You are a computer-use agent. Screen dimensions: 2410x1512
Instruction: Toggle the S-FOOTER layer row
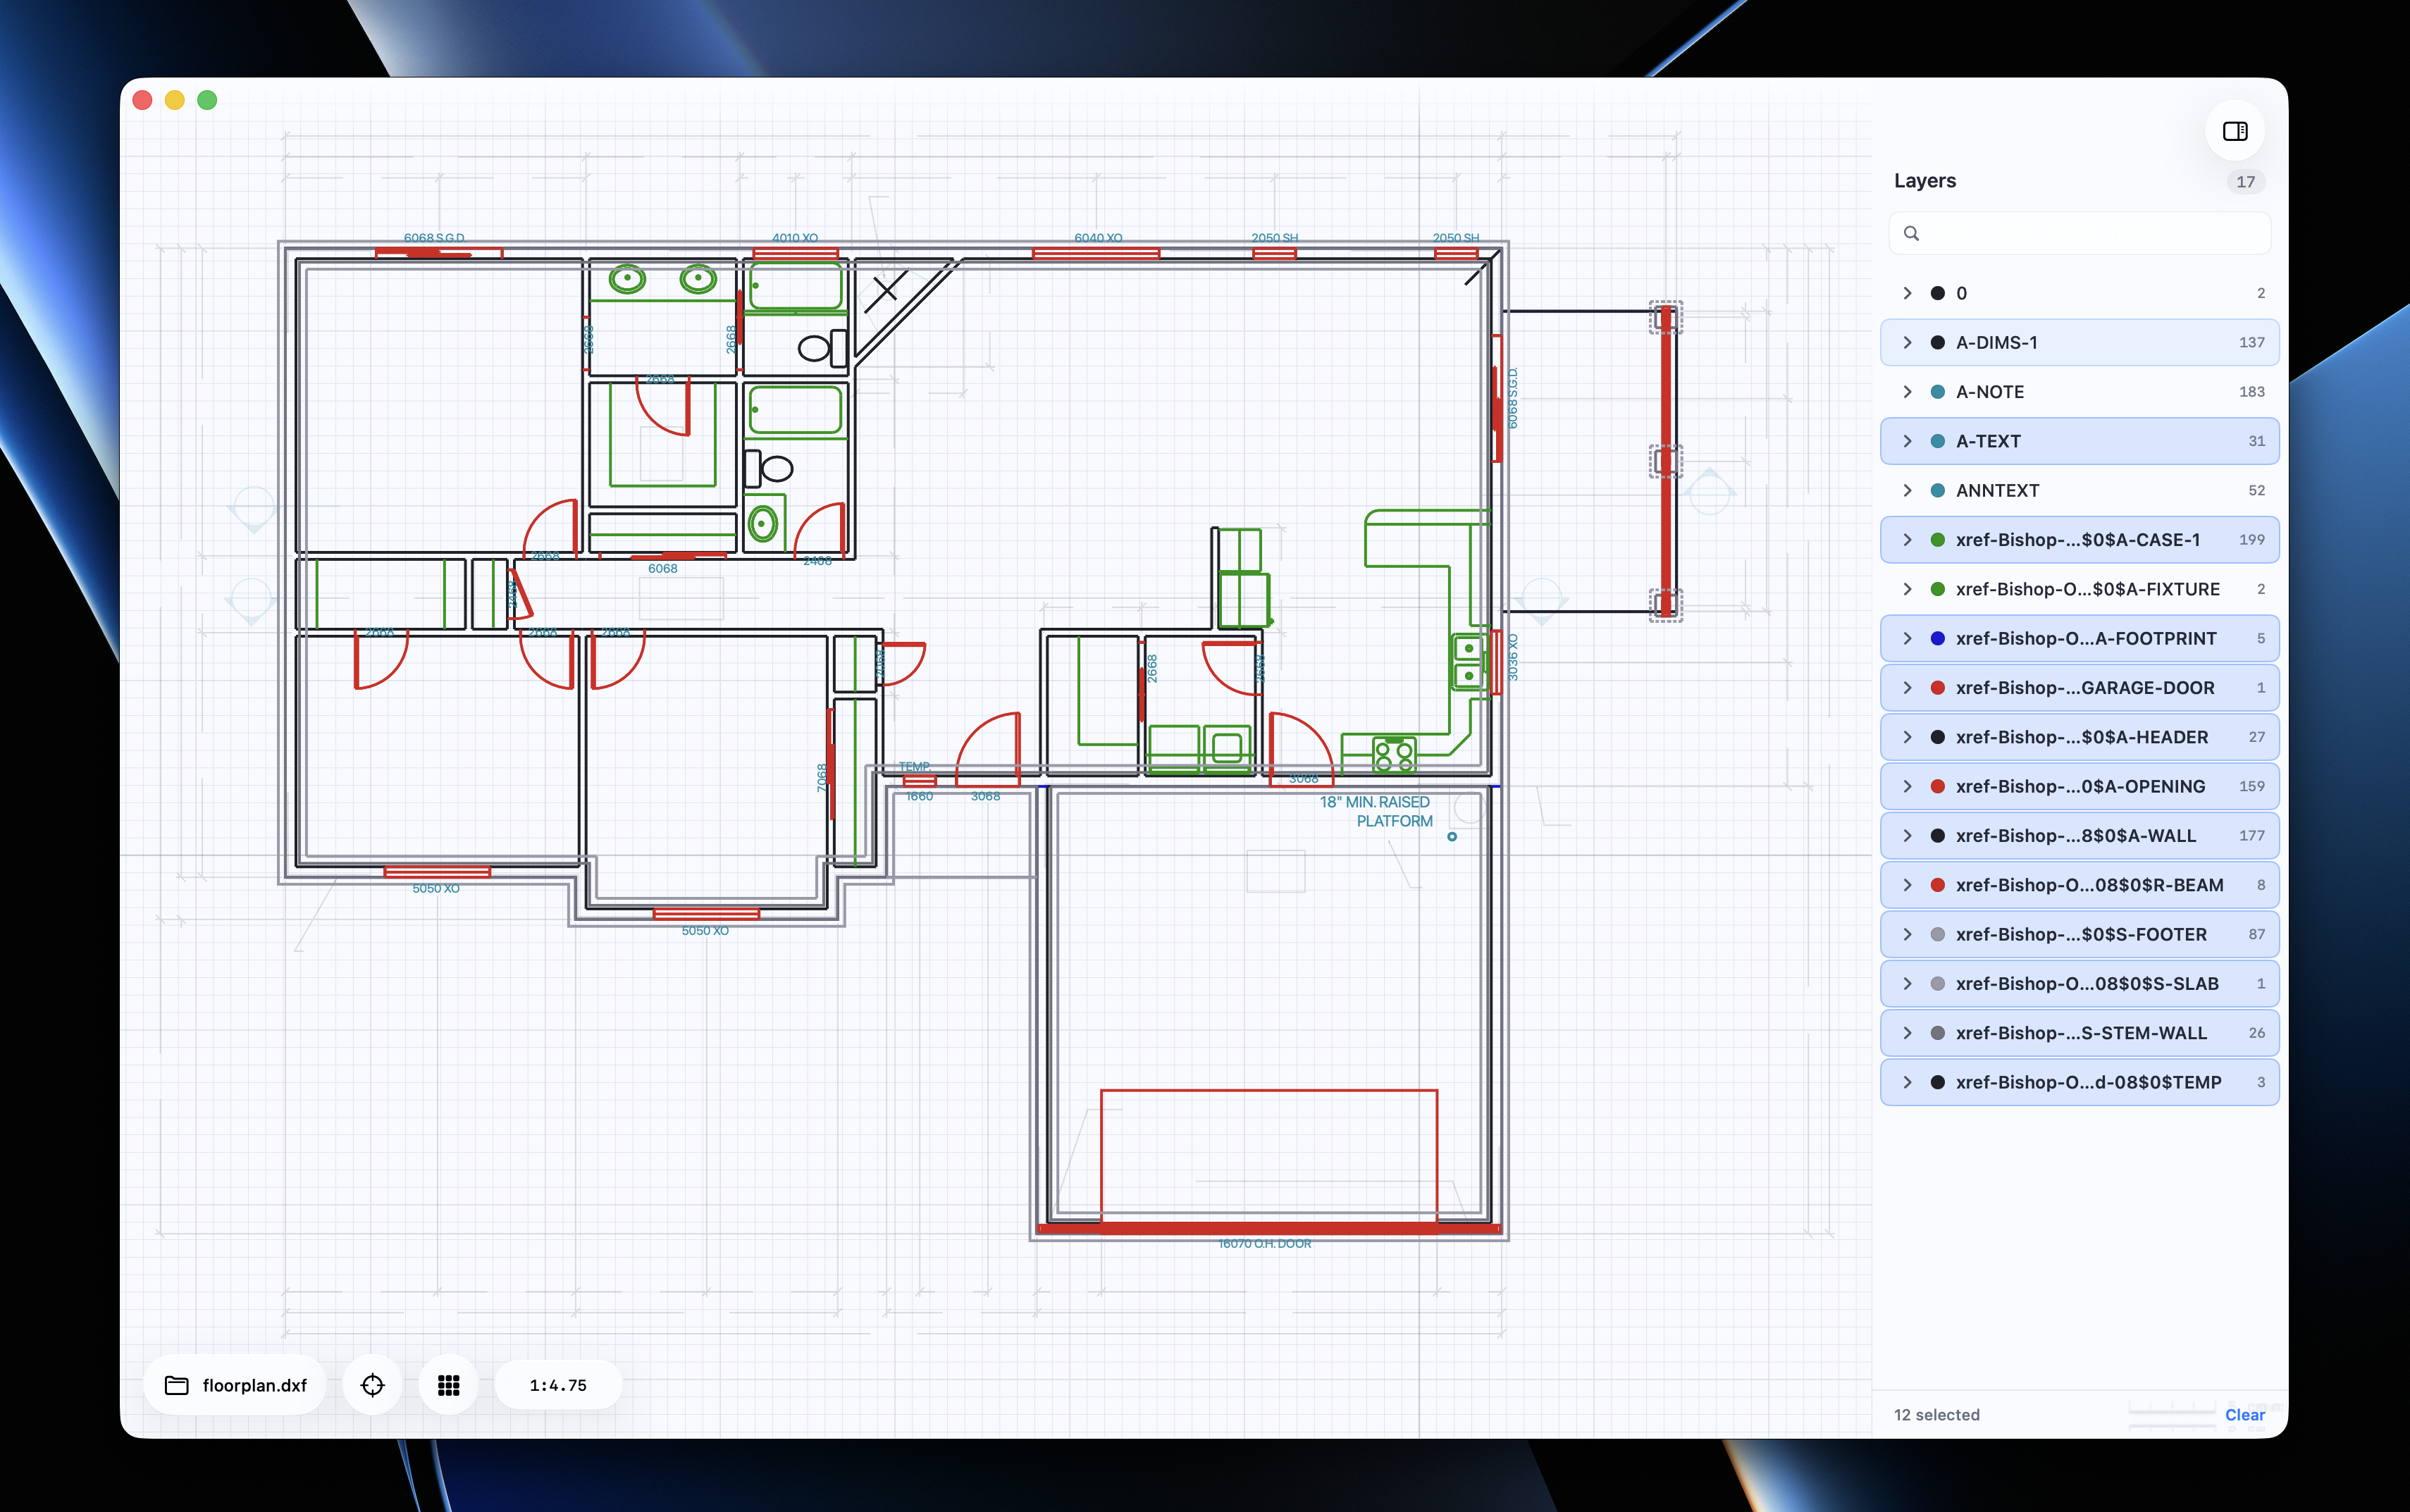tap(2079, 934)
